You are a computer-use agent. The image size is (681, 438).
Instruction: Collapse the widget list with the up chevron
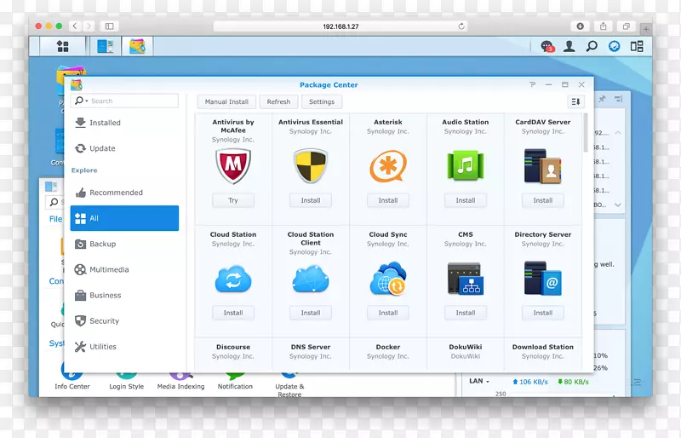pos(618,133)
